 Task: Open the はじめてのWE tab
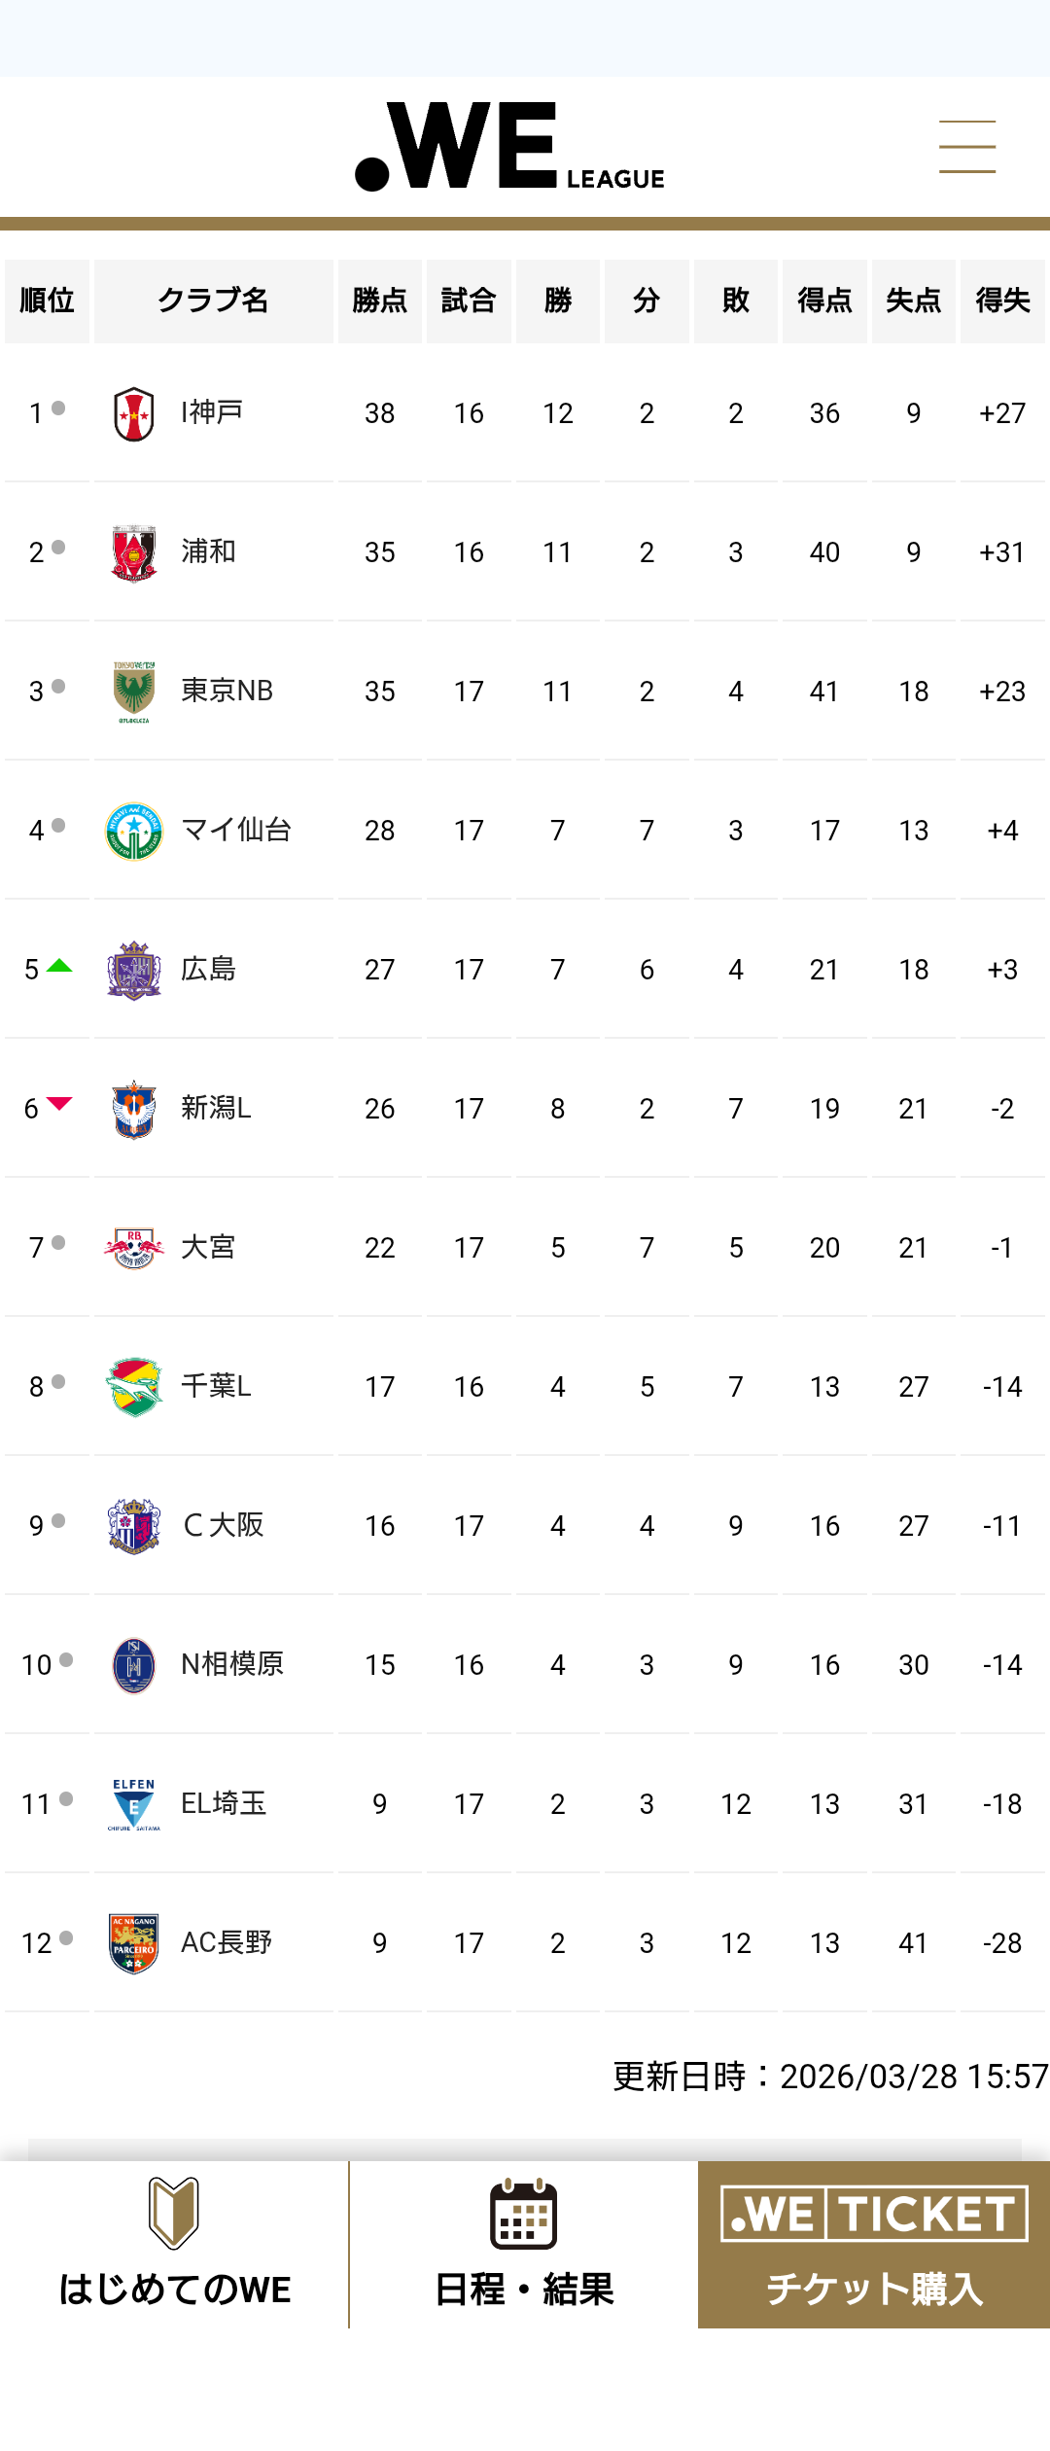tap(174, 2245)
